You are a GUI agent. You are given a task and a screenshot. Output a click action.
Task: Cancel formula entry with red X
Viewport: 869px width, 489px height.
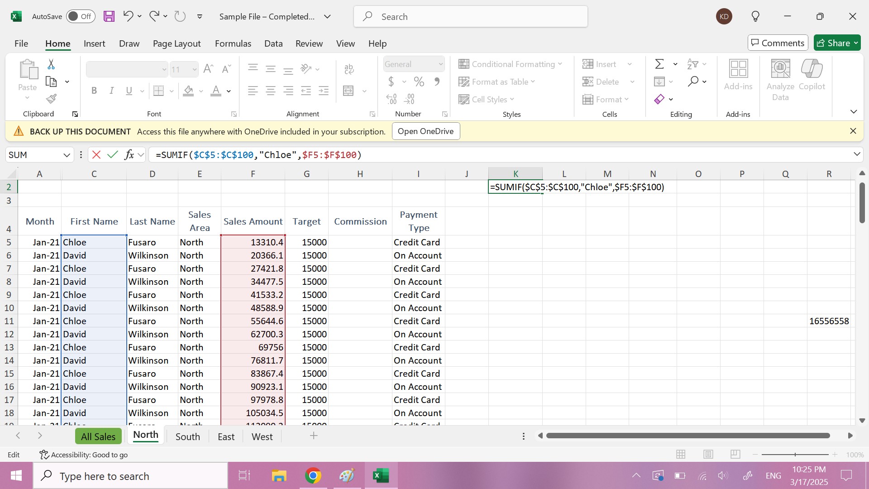click(x=96, y=155)
